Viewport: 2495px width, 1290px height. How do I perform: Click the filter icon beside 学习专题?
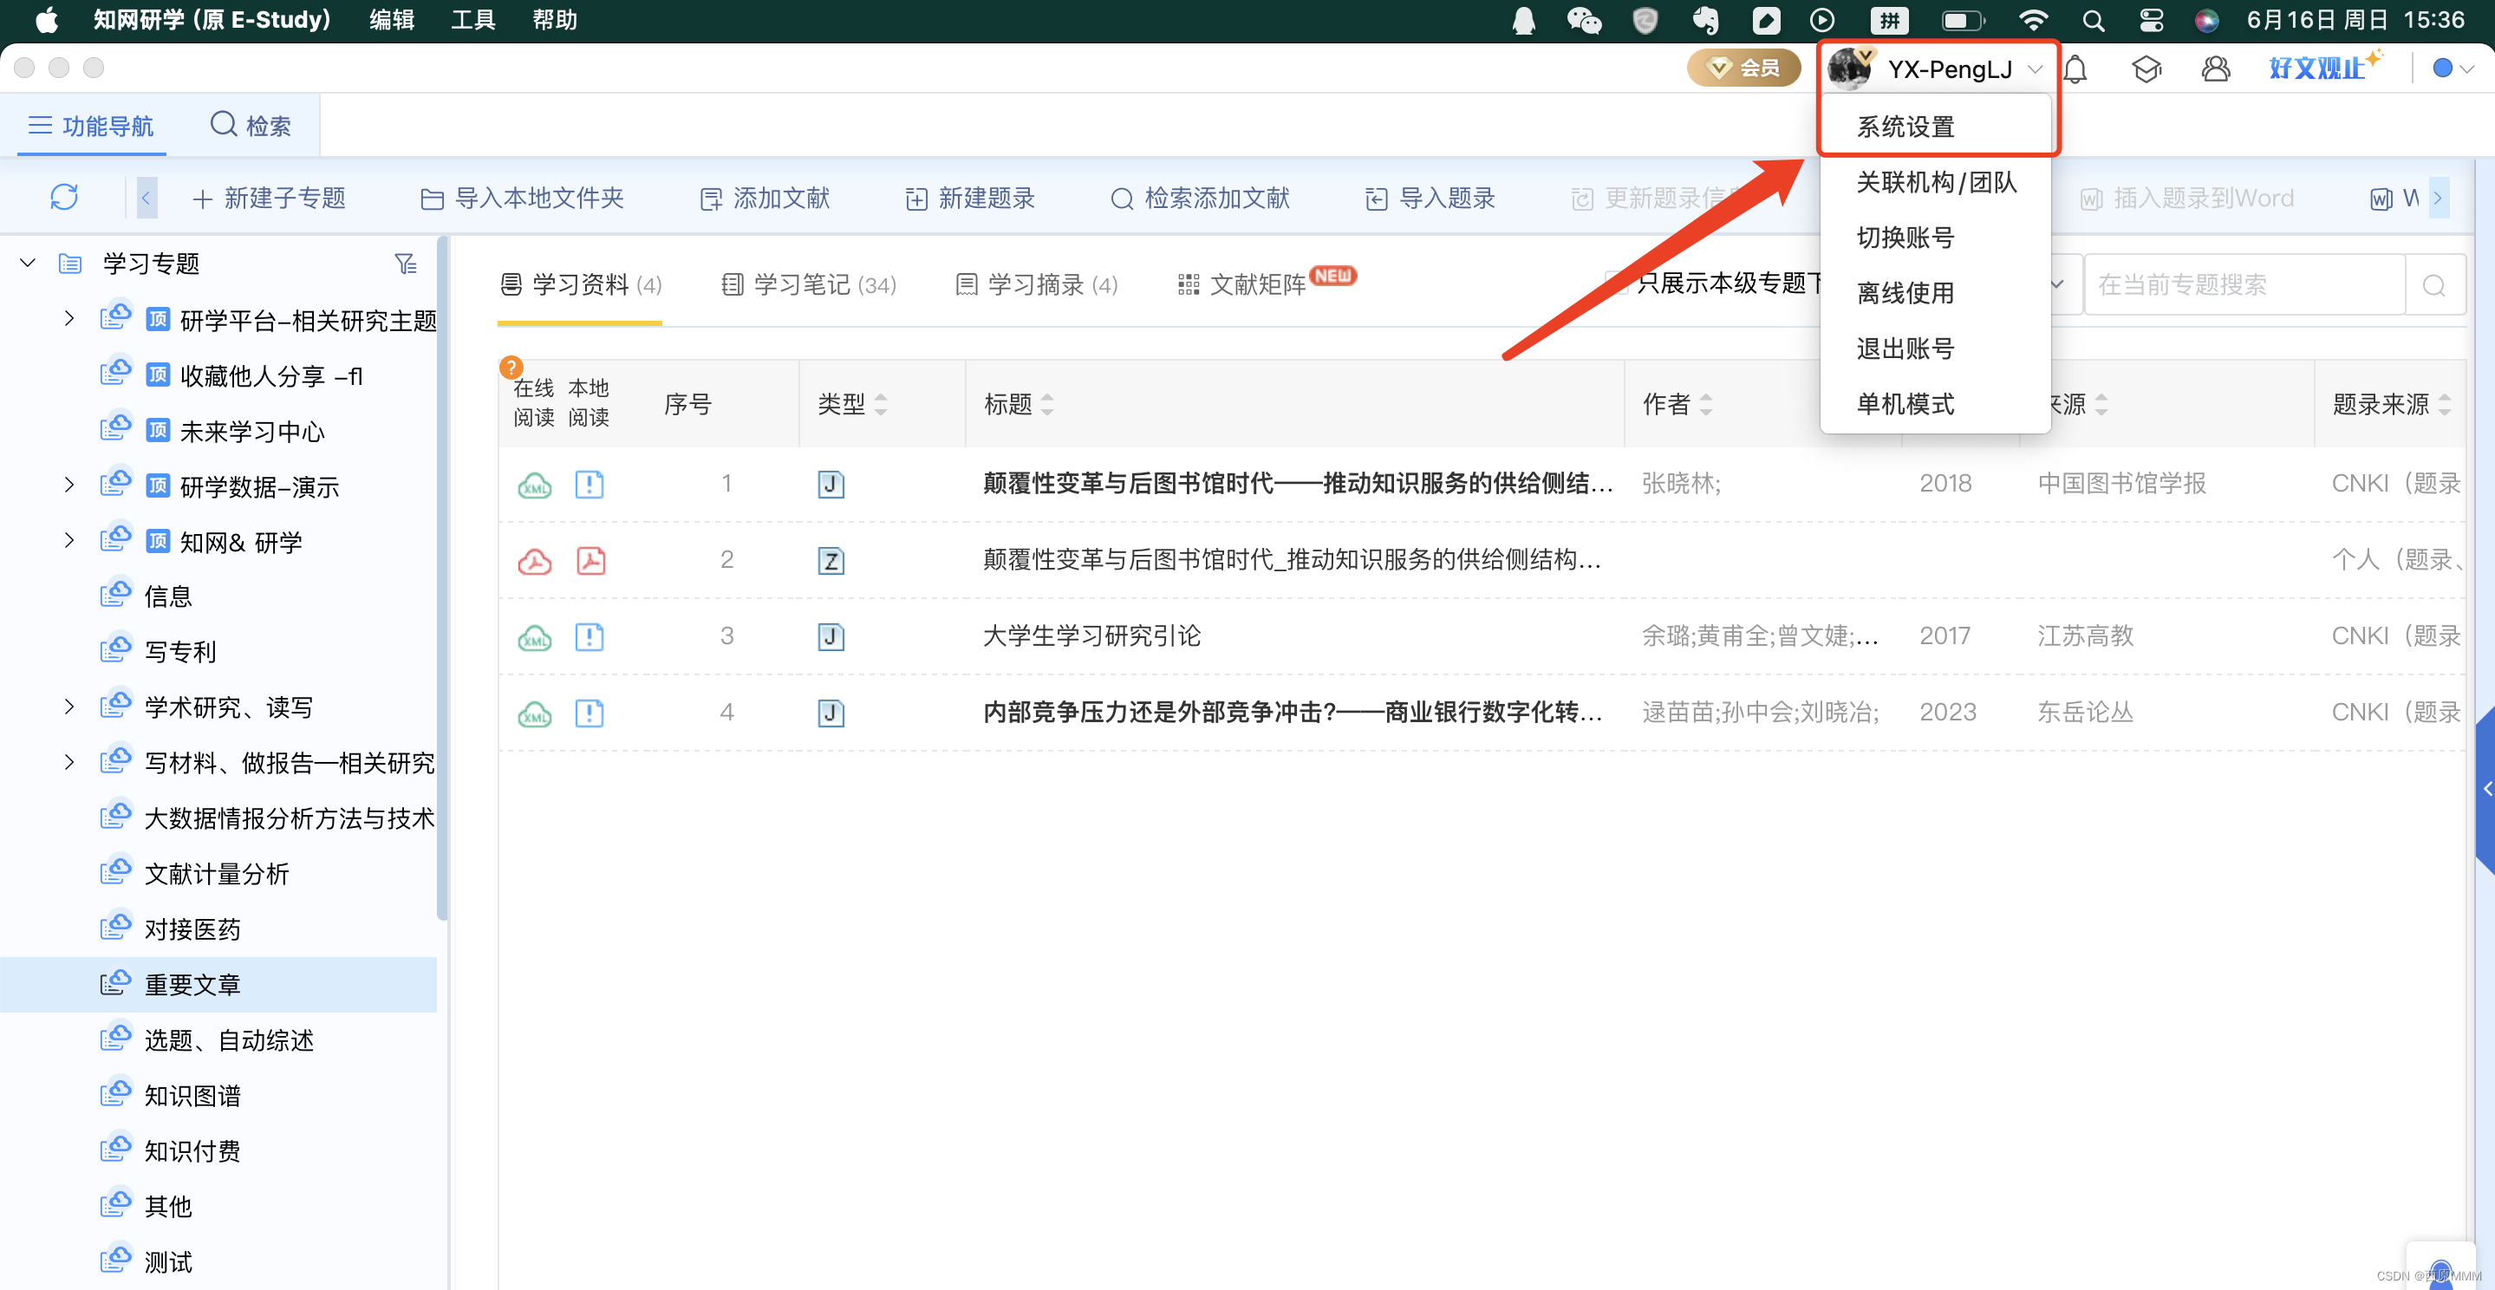[406, 264]
